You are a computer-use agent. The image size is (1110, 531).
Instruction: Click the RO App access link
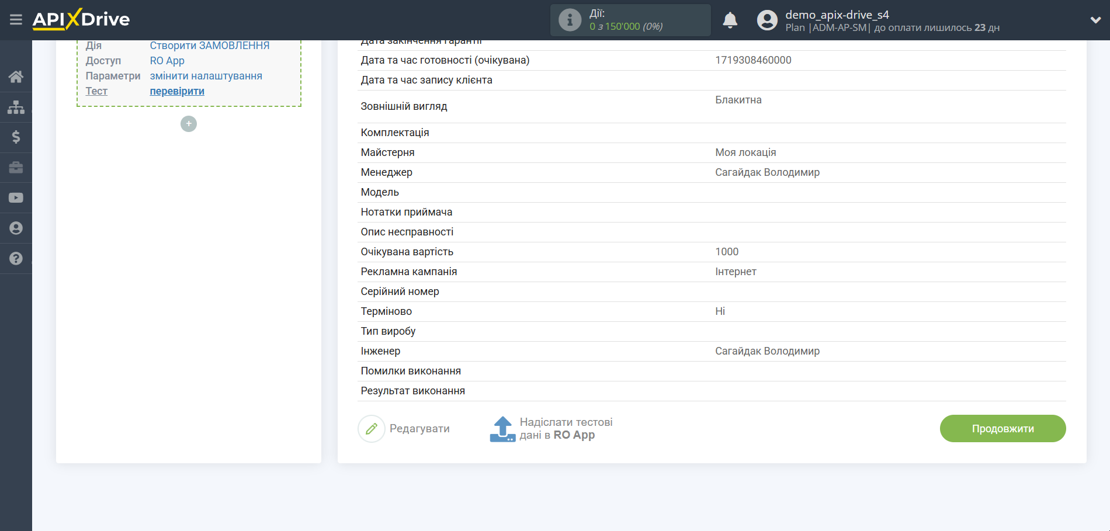pos(167,61)
